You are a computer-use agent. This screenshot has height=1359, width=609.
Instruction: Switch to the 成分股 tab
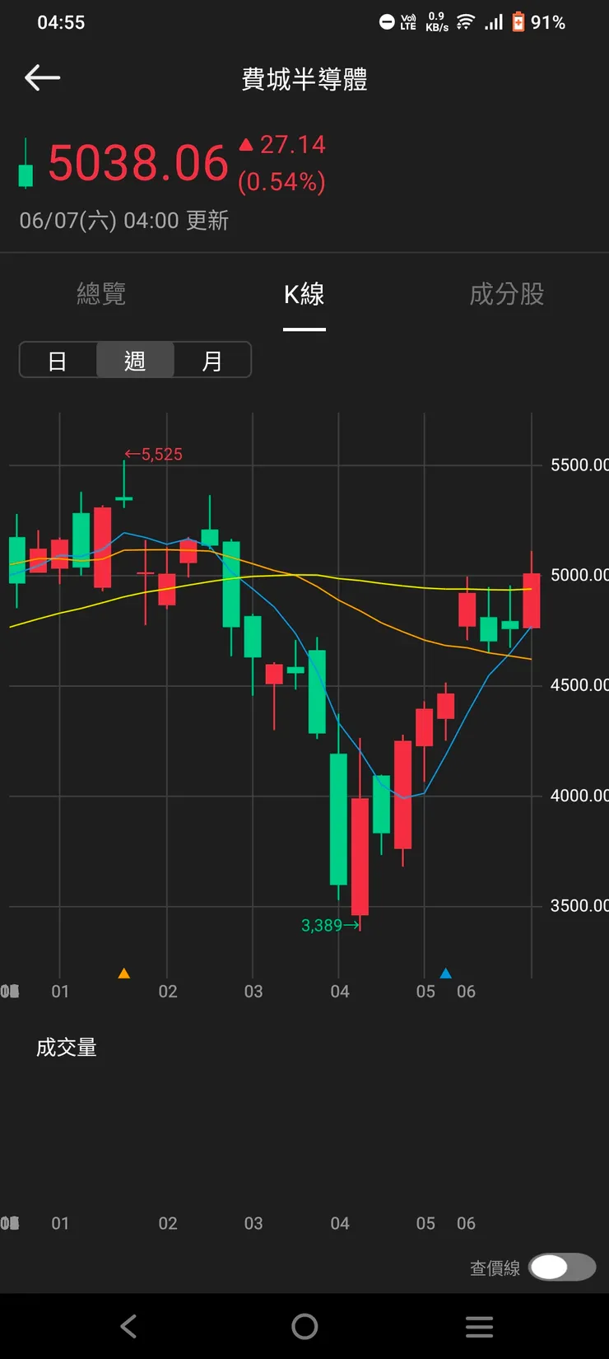[507, 294]
